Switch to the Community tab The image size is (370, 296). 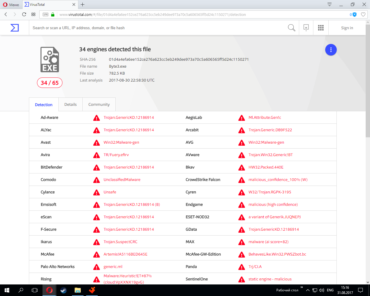[99, 104]
